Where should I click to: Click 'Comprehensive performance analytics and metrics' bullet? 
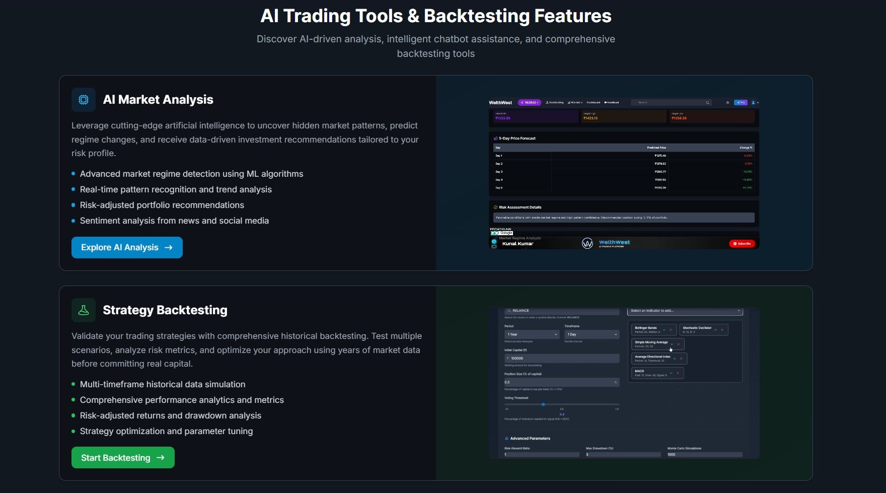pos(182,400)
